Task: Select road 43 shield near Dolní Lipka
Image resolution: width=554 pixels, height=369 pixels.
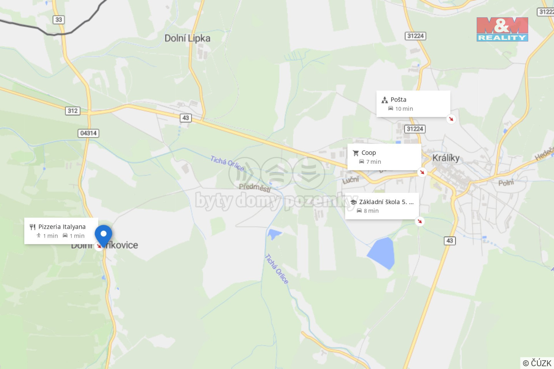Action: pos(186,118)
